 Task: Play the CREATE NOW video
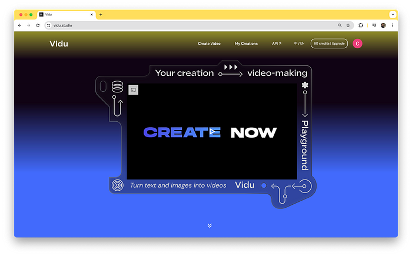(212, 131)
